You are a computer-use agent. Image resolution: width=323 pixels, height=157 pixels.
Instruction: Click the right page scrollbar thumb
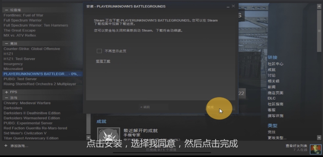[x=319, y=31]
